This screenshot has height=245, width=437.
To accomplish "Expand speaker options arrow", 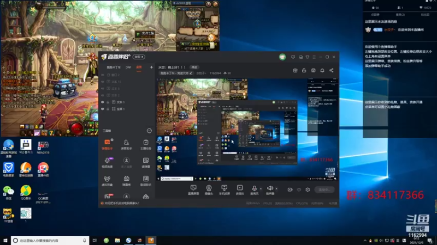I will coord(276,189).
